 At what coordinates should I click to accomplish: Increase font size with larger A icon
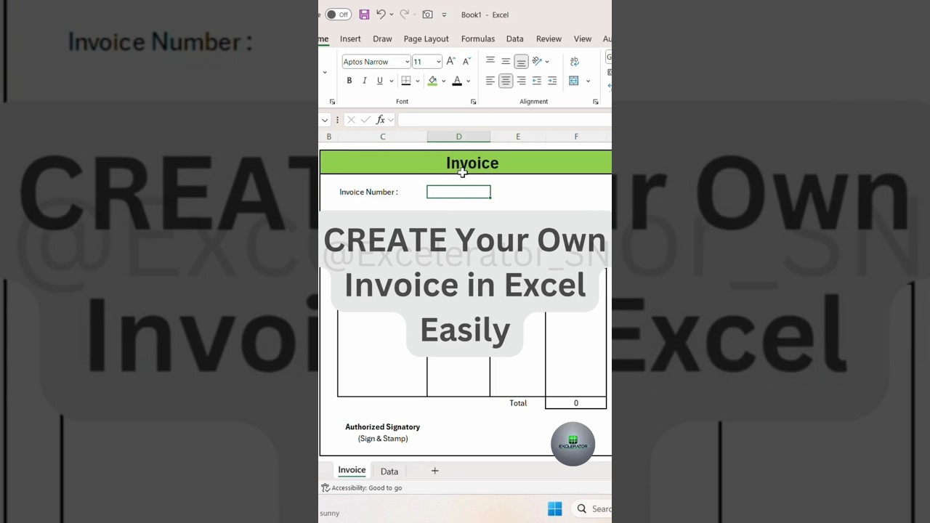pyautogui.click(x=451, y=62)
